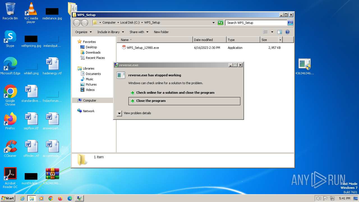Screen dimensions: 359x202
Task: Select the shielded installer icon on right desktop
Action: (x=305, y=66)
